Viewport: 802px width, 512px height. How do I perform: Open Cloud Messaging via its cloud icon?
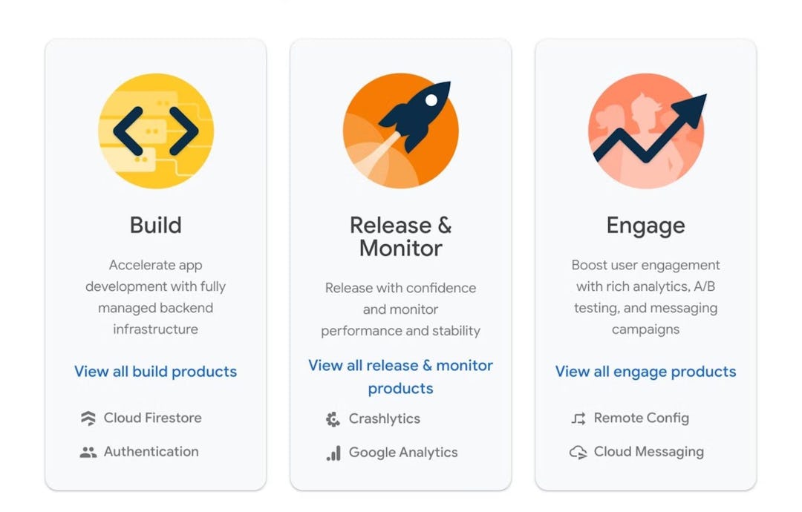[577, 452]
